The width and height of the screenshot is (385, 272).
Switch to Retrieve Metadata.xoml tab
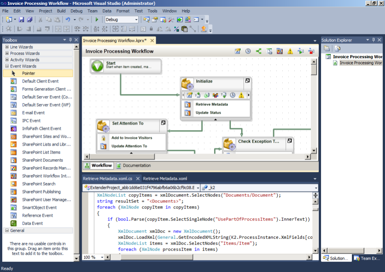click(x=165, y=178)
